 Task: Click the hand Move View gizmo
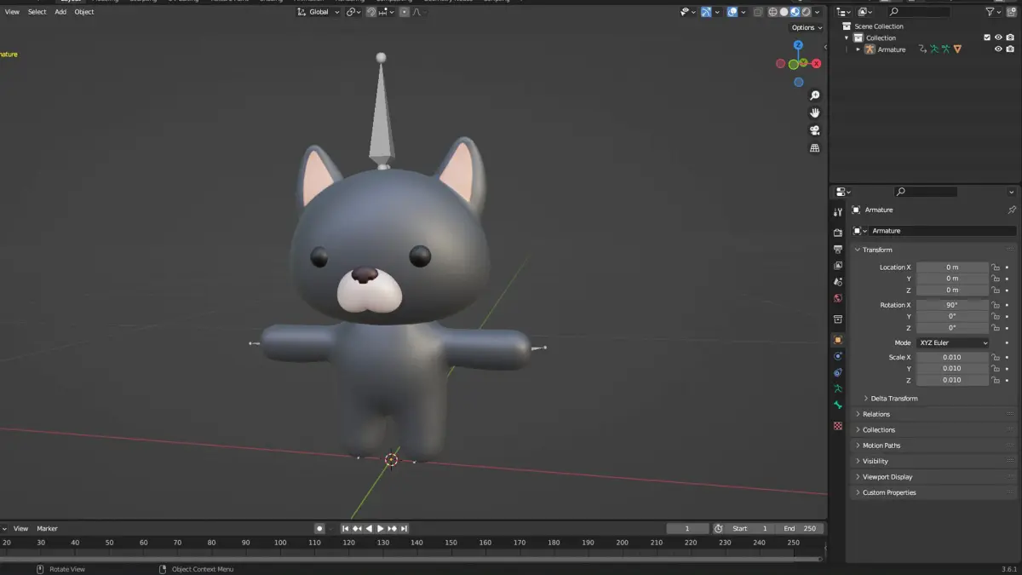(814, 112)
